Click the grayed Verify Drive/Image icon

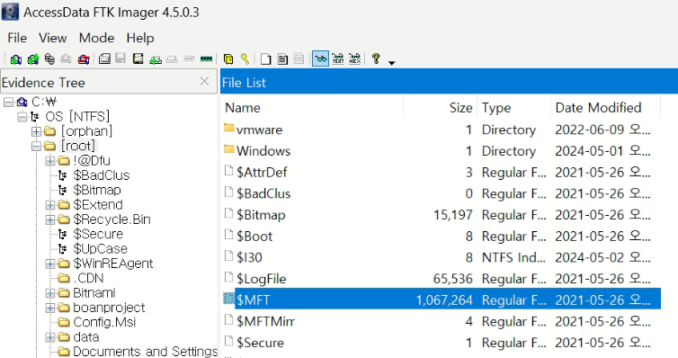click(189, 58)
